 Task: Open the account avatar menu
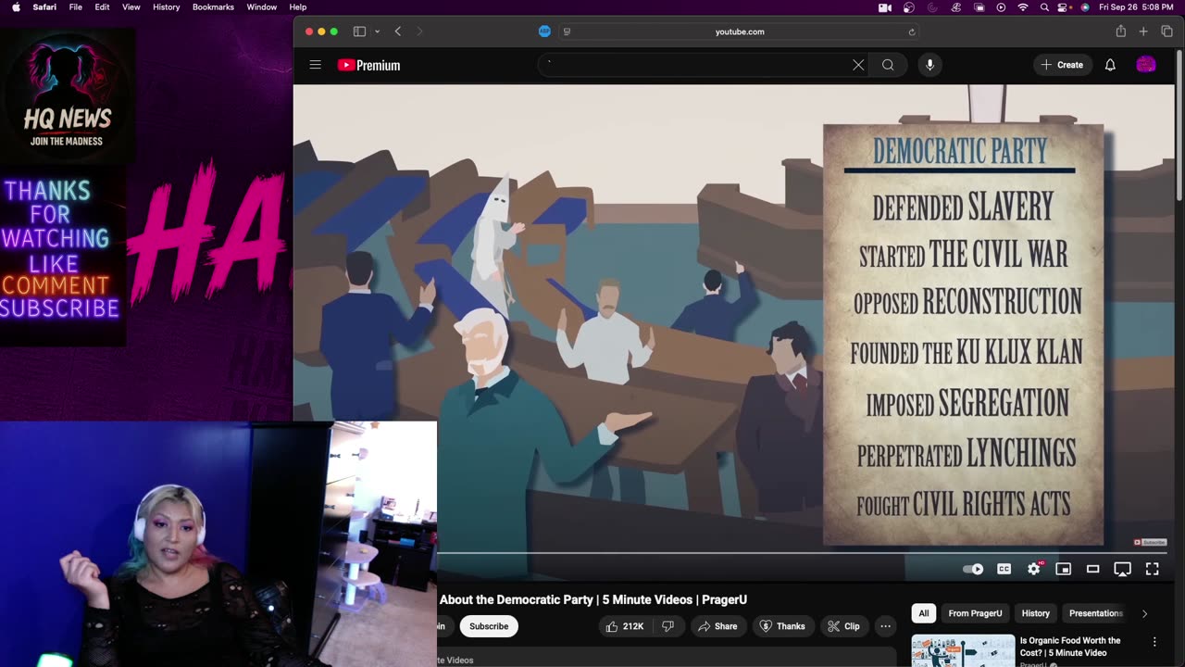tap(1146, 65)
